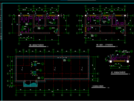Select axis bubble 1 above the top-right plan
Viewport: 134px width, 101px height.
tap(85, 6)
